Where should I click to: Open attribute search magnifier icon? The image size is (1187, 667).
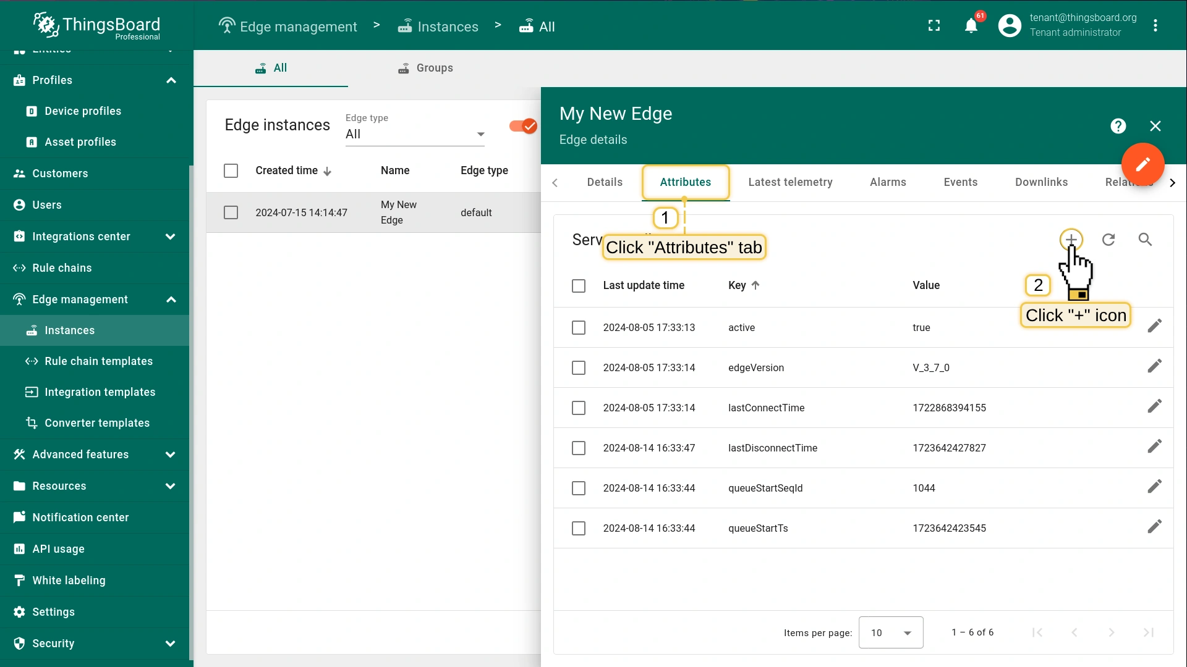pos(1145,240)
